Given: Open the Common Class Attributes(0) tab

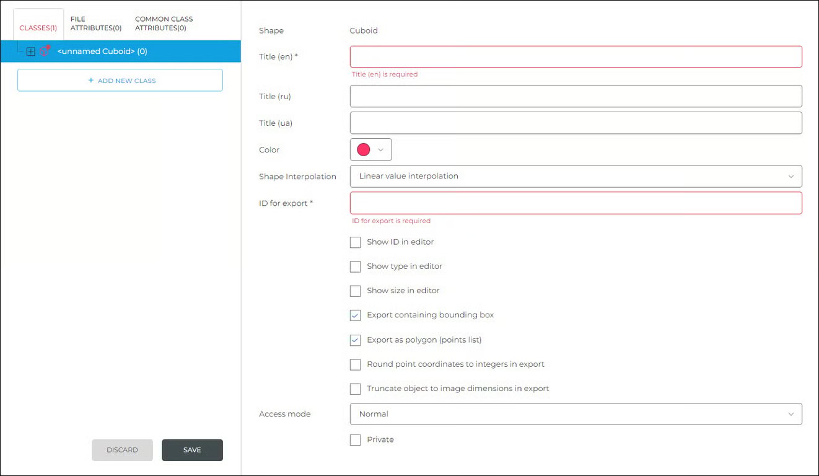Looking at the screenshot, I should click(x=164, y=24).
